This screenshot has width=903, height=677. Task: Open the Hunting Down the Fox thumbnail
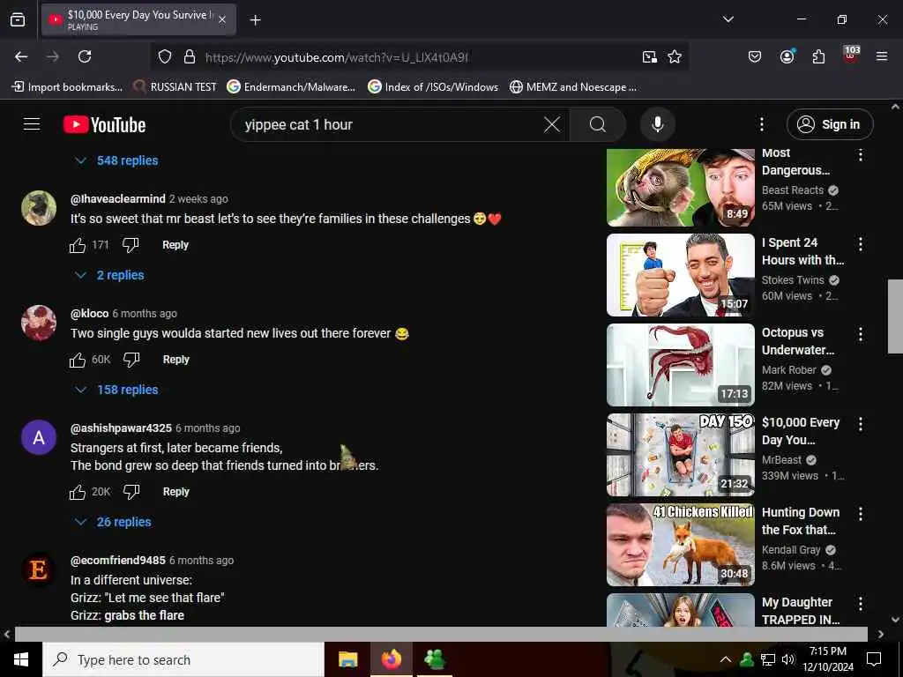click(x=680, y=545)
